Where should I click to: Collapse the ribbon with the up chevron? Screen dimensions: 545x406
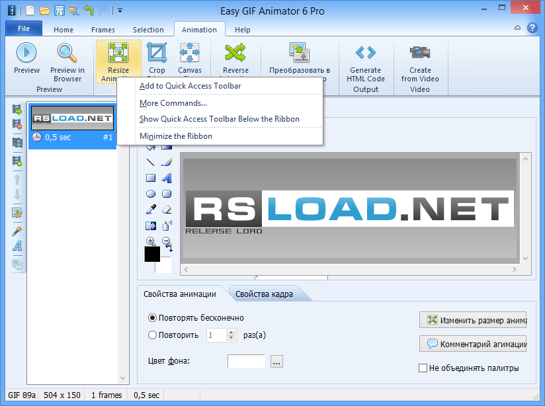click(x=517, y=28)
